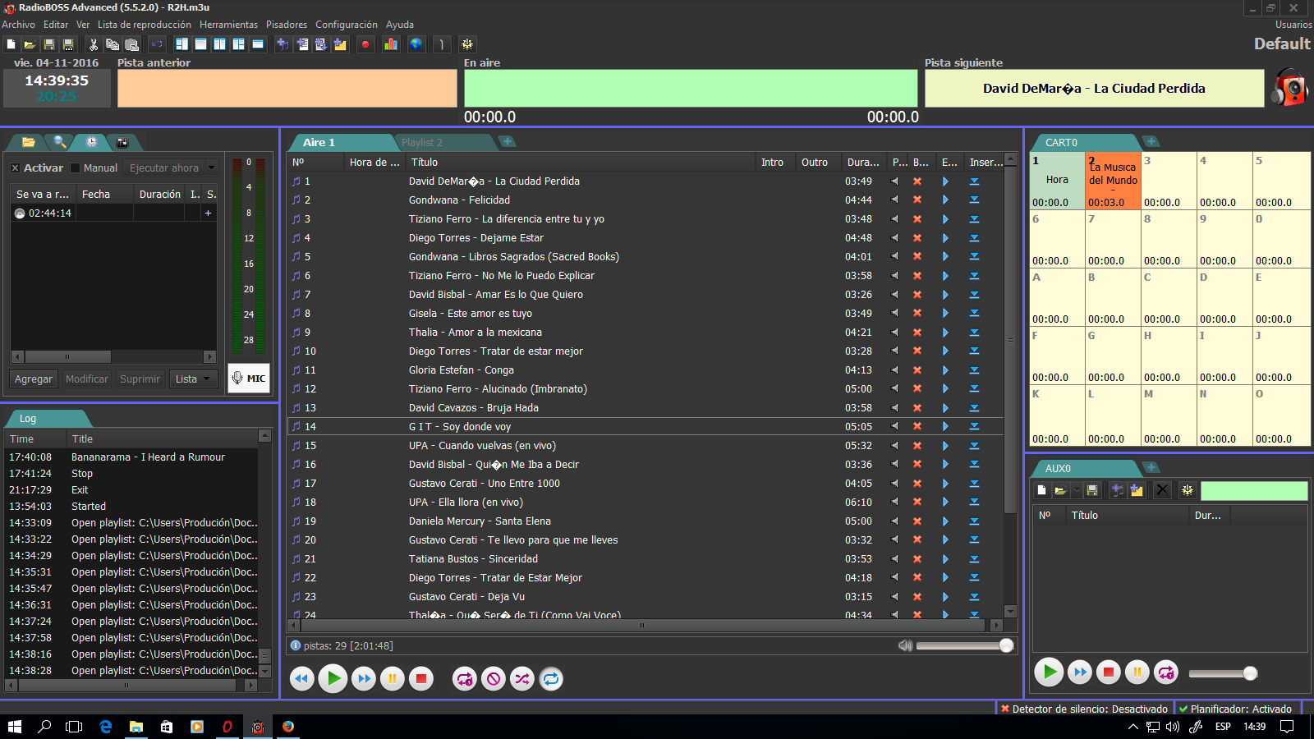Select track 'G I T - Soy donde voy'
This screenshot has height=739, width=1314.
pos(646,426)
